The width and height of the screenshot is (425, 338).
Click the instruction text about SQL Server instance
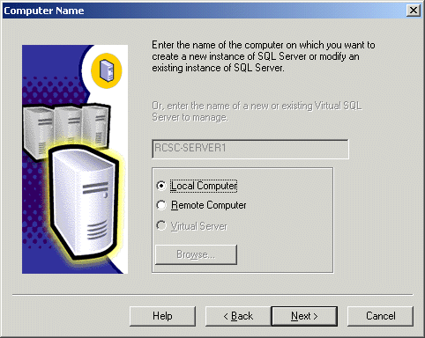tap(264, 56)
